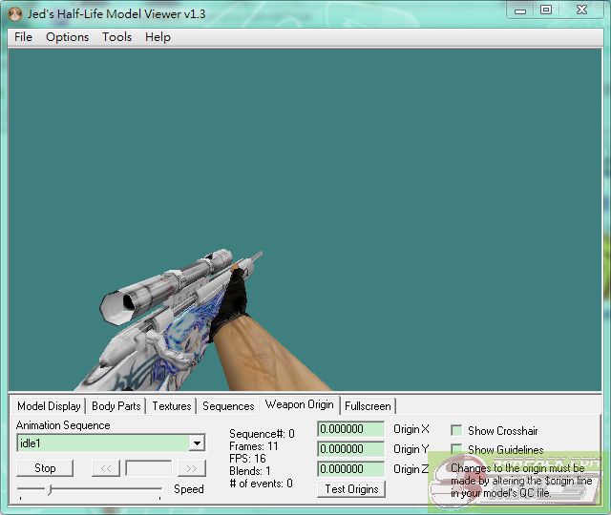Click the 'FPS: 16' info text
The width and height of the screenshot is (611, 515).
247,459
